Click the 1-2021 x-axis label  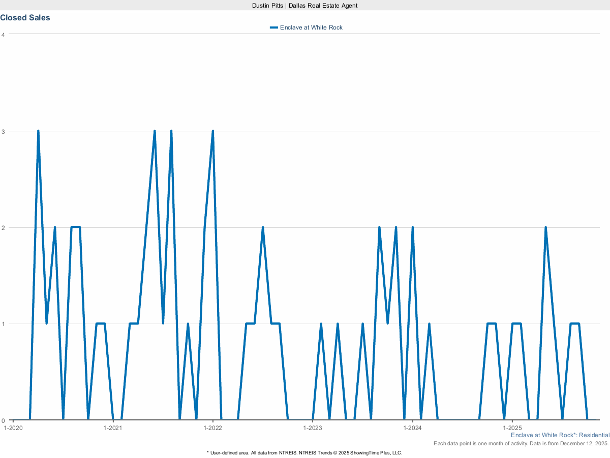click(112, 428)
